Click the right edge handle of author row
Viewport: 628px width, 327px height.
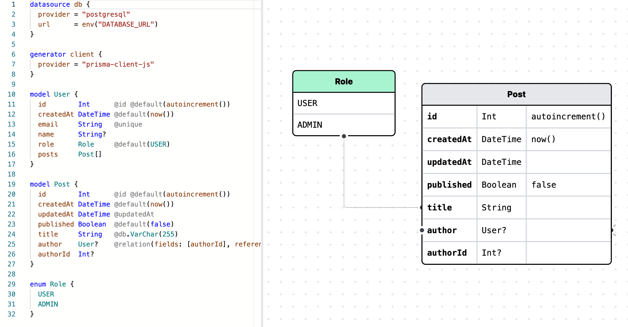612,230
